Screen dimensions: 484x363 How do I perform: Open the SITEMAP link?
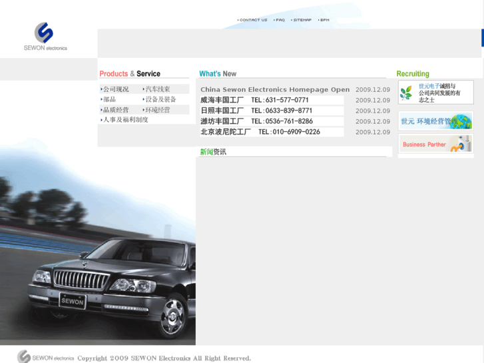[302, 20]
